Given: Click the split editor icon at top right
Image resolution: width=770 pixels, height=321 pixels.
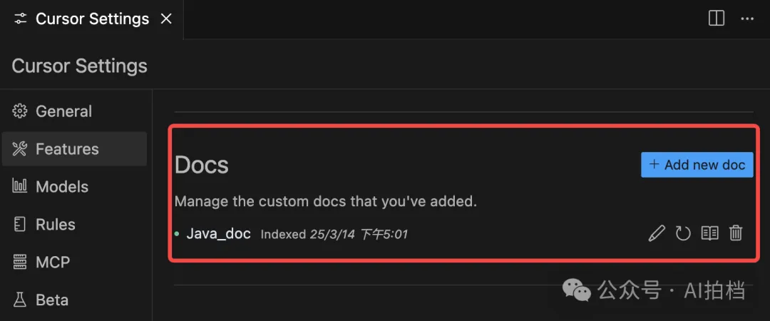Looking at the screenshot, I should tap(717, 19).
